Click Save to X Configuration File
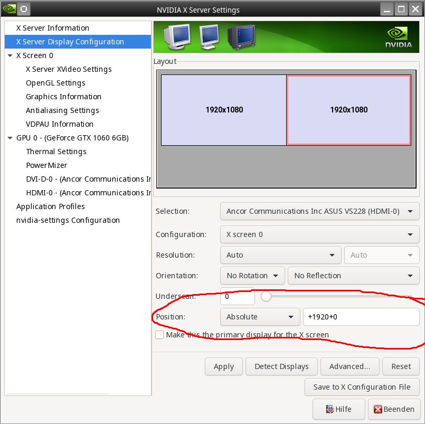 click(362, 387)
